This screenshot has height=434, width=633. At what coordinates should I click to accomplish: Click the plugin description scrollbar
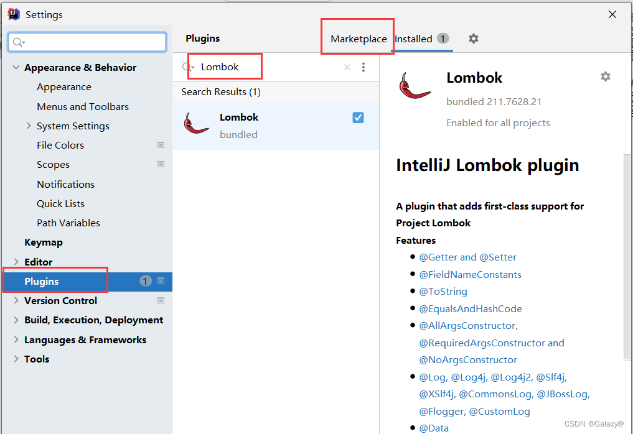pos(627,257)
